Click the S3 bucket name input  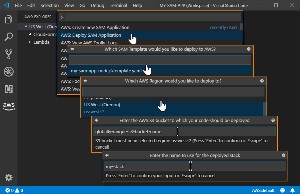(x=185, y=131)
